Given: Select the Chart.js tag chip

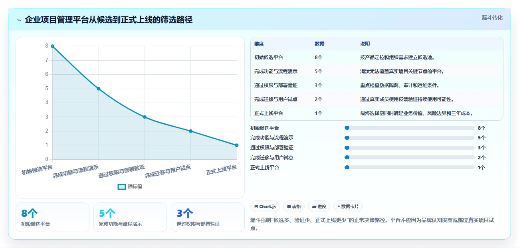Looking at the screenshot, I should tap(265, 206).
